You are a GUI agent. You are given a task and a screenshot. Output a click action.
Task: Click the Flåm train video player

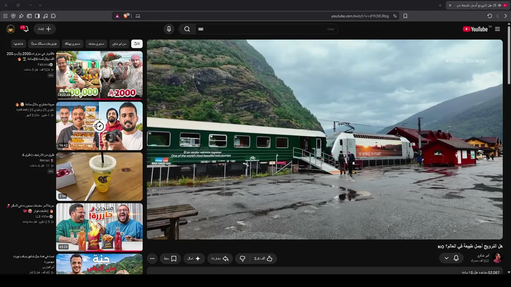[325, 139]
